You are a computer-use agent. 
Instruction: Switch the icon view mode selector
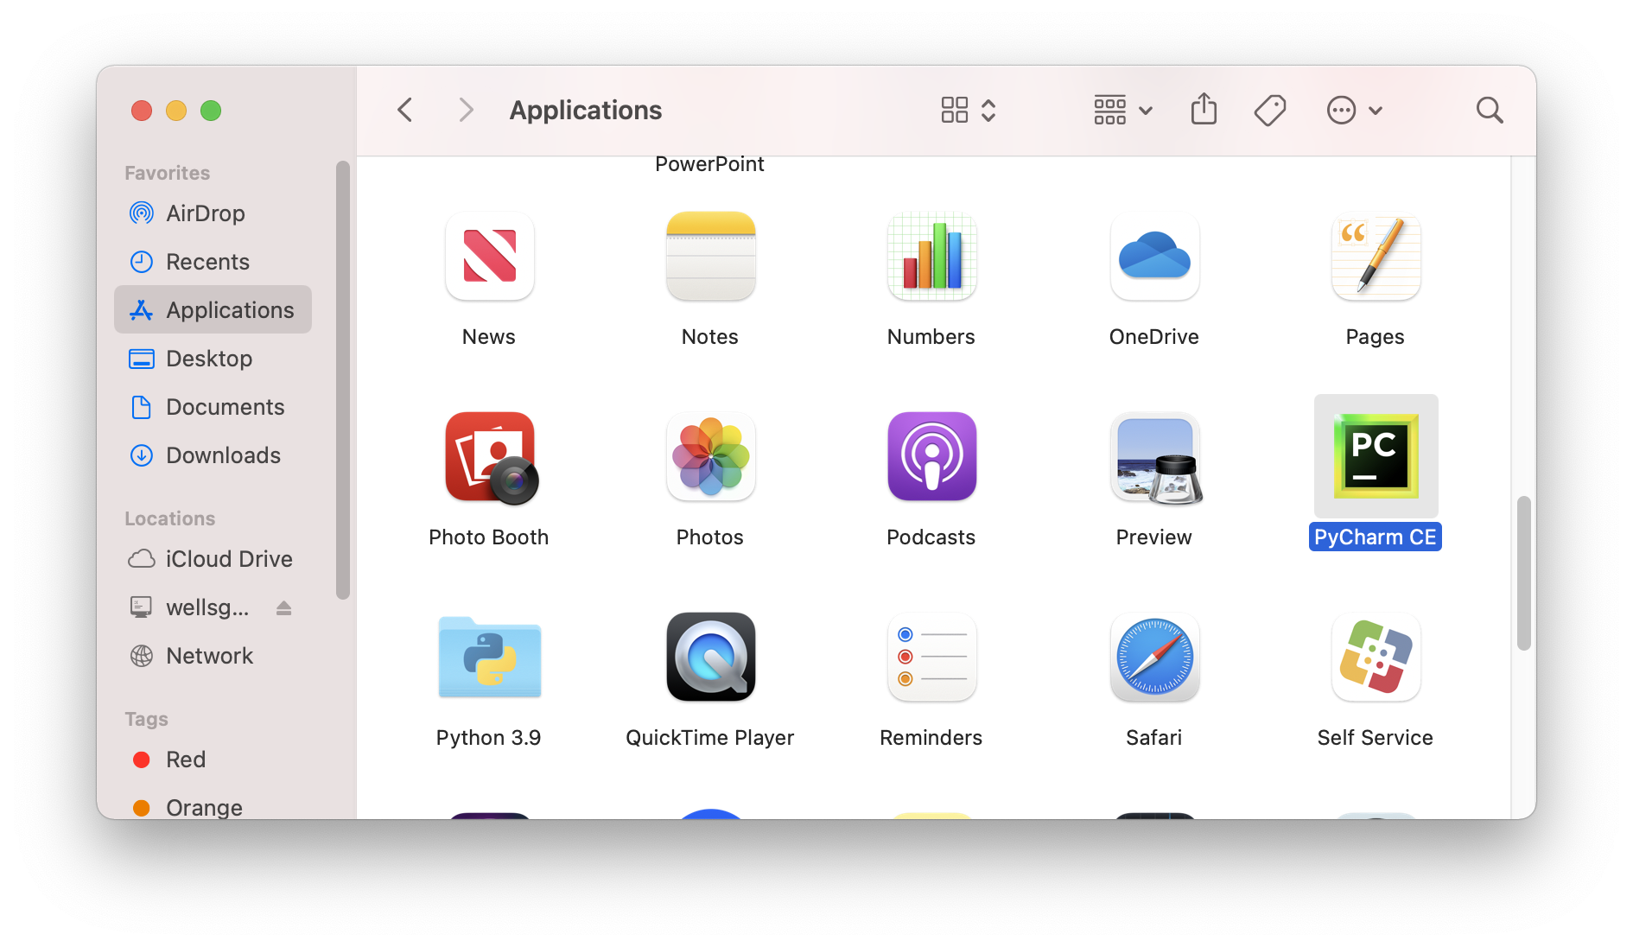pos(968,110)
